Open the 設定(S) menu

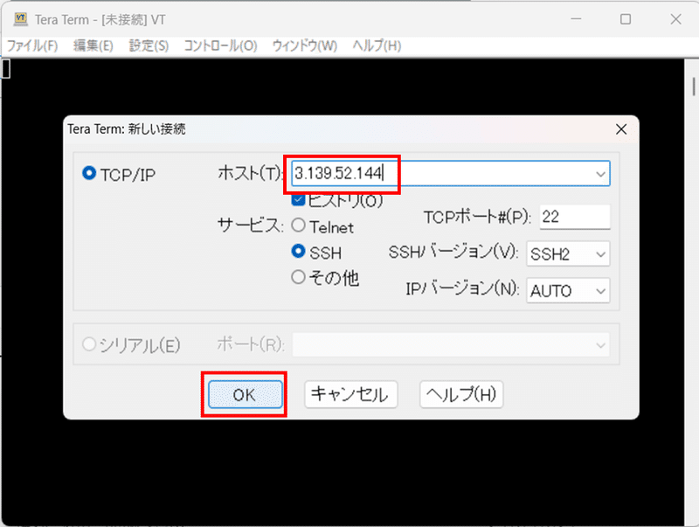[149, 46]
